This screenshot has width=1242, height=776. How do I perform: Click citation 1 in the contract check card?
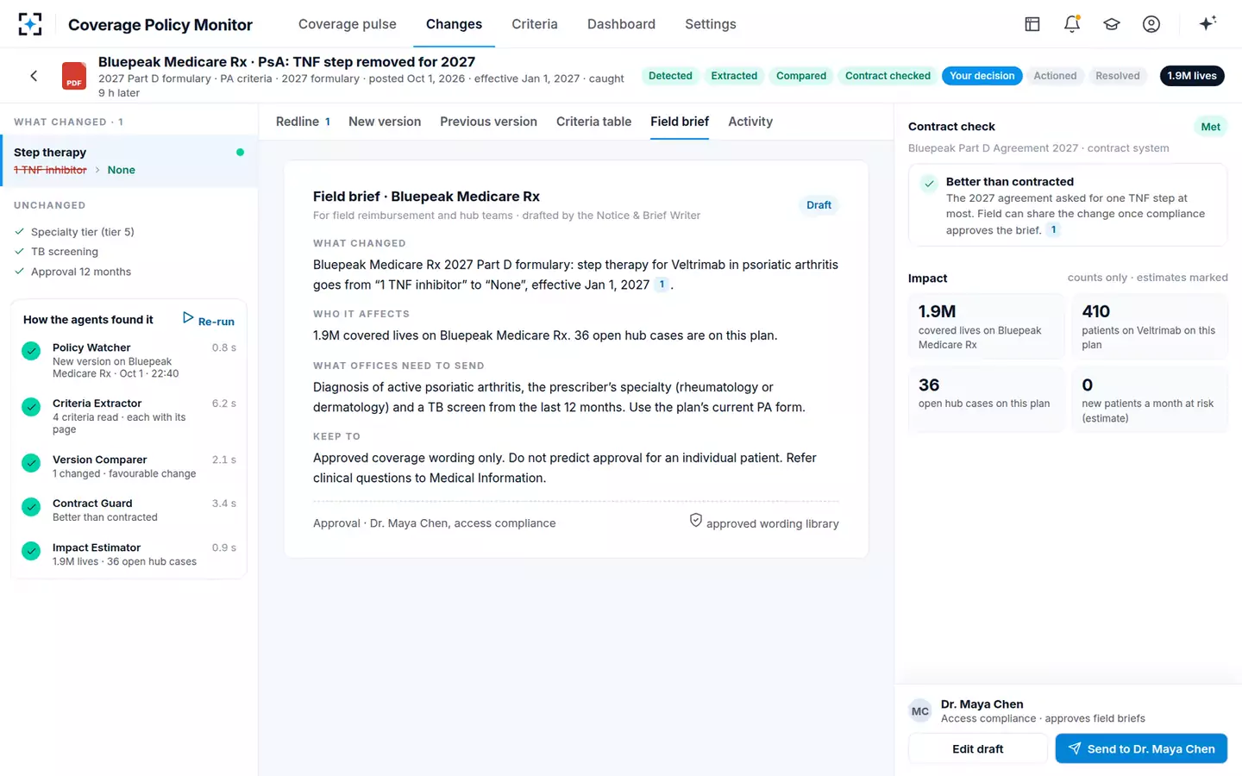pos(1053,229)
